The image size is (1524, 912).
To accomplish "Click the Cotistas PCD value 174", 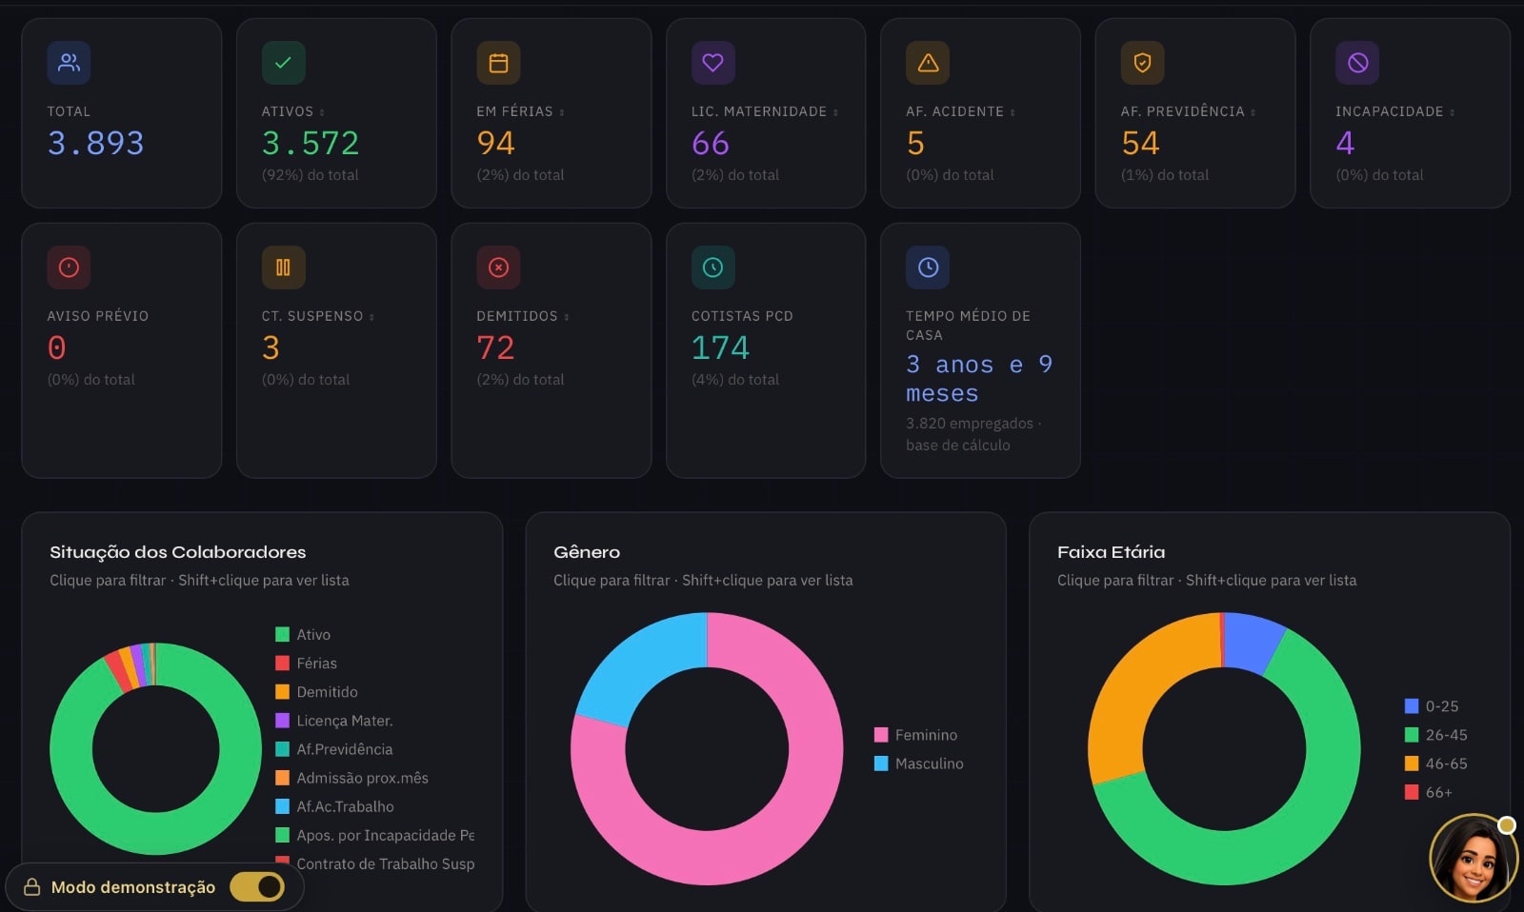I will tap(720, 347).
